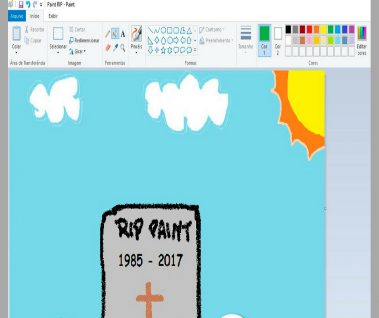The image size is (379, 318).
Task: Pick the yellow color swatch
Action: [324, 30]
